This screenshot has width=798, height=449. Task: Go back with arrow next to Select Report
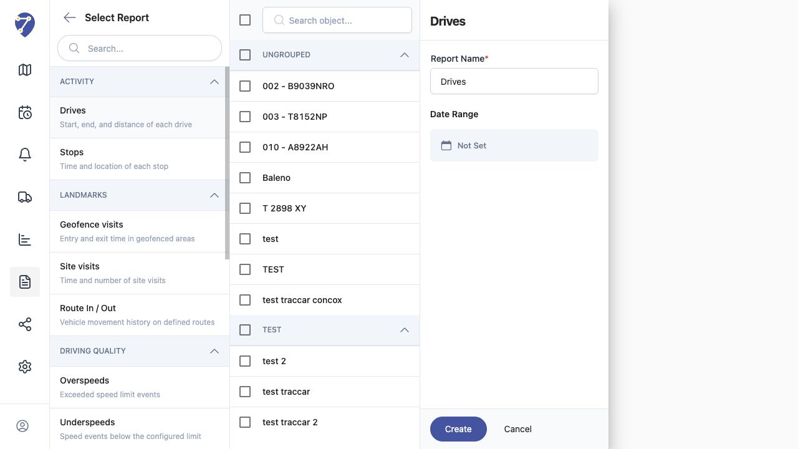70,17
